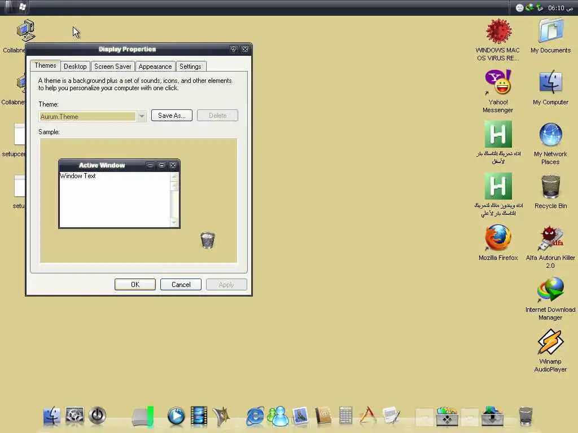Image resolution: width=578 pixels, height=433 pixels.
Task: Open WINDOWS MAC OS VIRUS RE... desktop icon
Action: click(x=498, y=40)
